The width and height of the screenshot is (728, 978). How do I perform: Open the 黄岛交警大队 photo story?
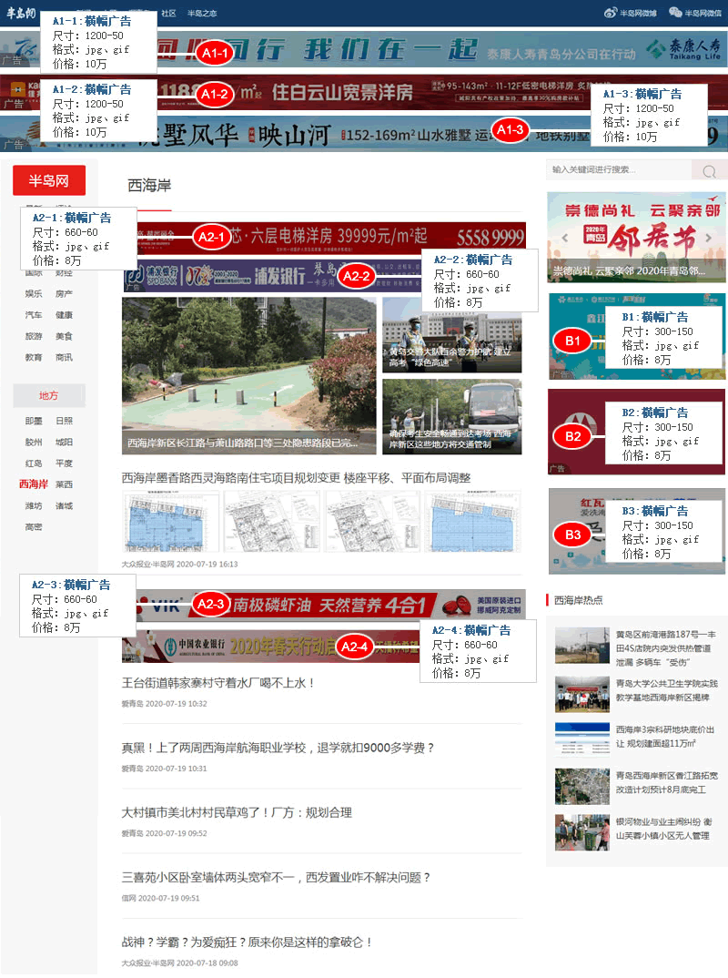[452, 336]
